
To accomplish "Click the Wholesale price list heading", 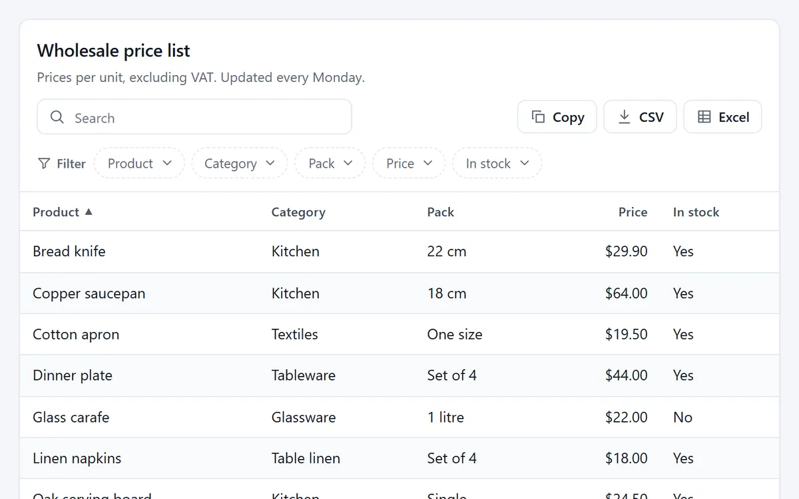I will 113,51.
